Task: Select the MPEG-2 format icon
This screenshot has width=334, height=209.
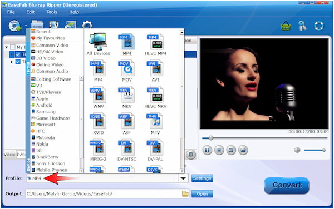Action: tap(98, 150)
